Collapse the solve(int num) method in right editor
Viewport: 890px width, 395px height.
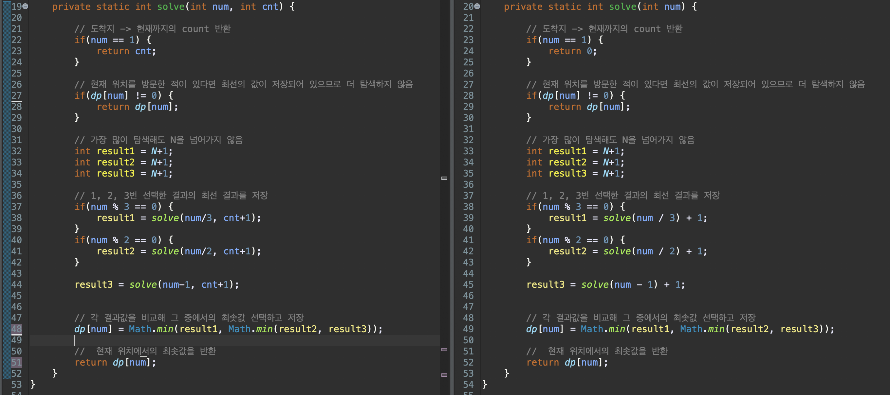[x=477, y=7]
